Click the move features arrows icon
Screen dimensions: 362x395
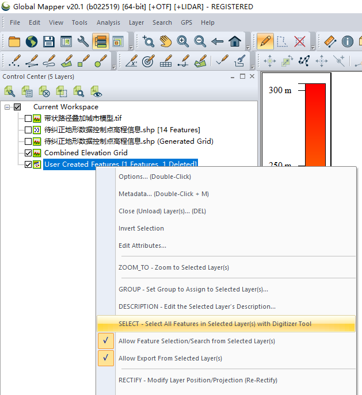(x=270, y=61)
